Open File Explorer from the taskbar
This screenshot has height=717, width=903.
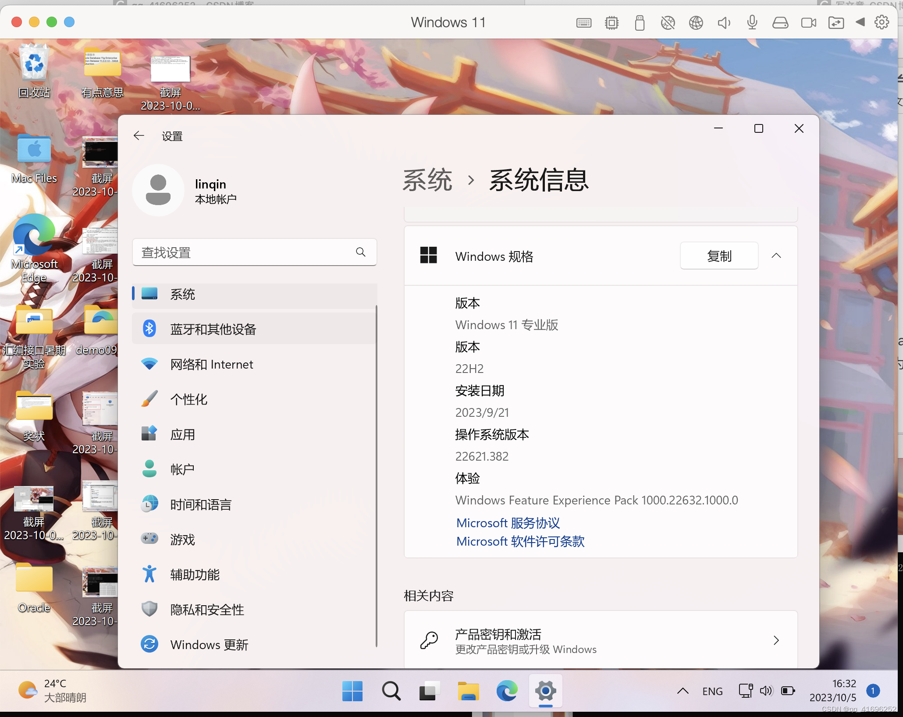pos(468,691)
